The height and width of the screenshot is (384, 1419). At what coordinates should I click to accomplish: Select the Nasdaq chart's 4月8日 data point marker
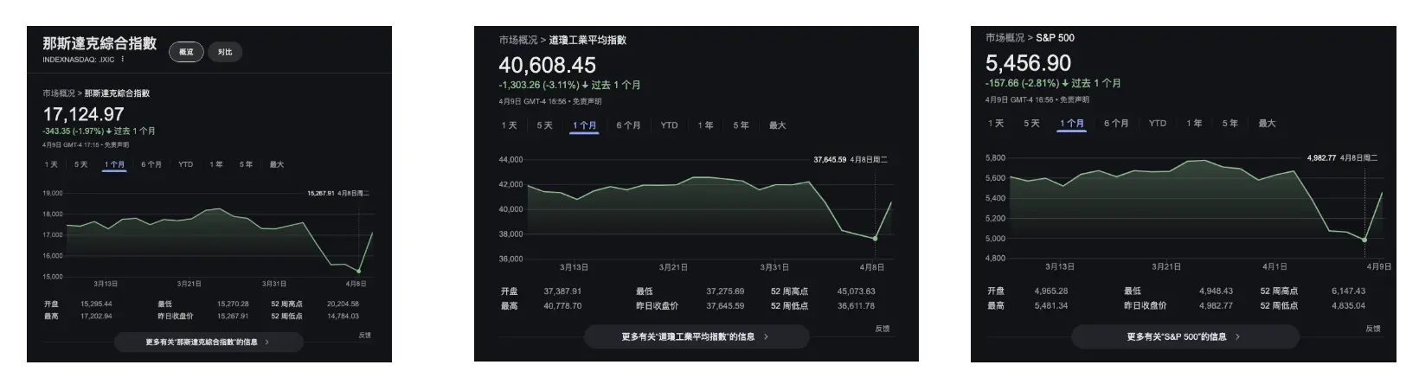[x=358, y=271]
